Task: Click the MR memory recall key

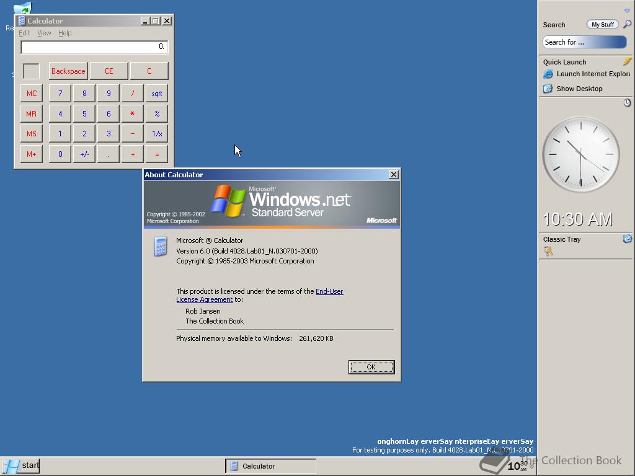Action: [32, 114]
